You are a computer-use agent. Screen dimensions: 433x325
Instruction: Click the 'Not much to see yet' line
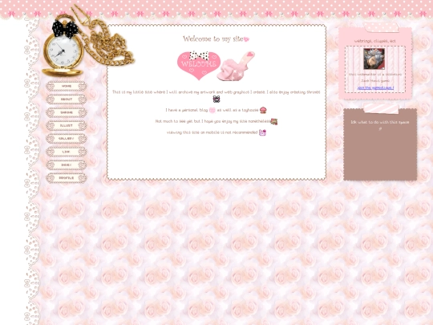coord(212,121)
